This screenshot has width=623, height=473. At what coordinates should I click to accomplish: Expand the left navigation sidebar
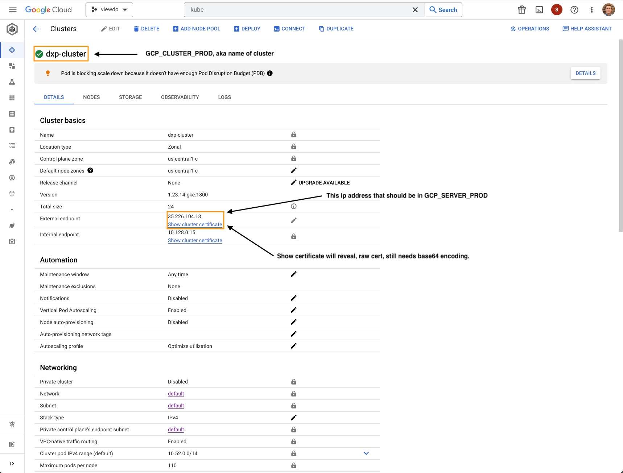tap(12, 464)
